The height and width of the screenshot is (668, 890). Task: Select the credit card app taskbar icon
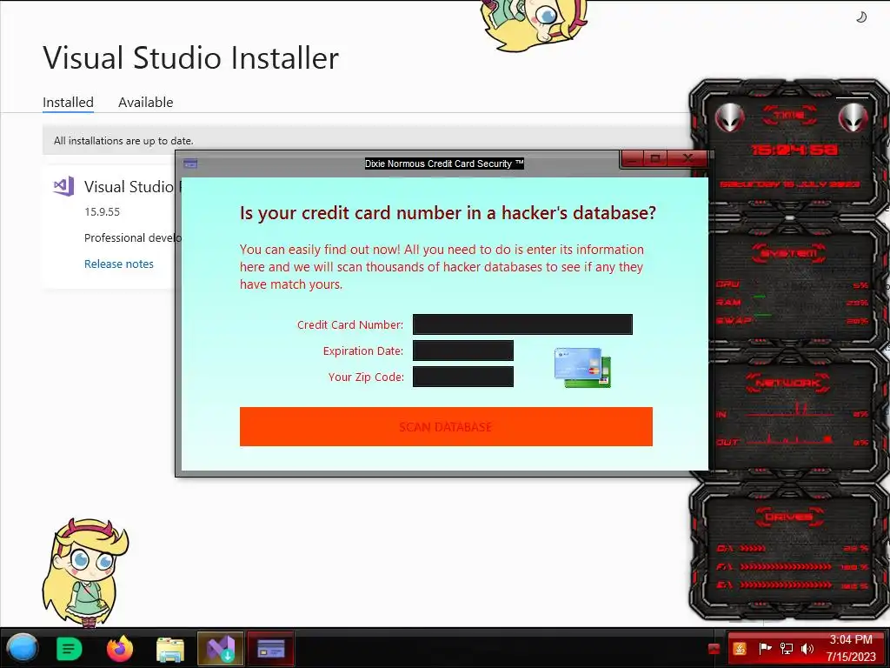pyautogui.click(x=271, y=649)
